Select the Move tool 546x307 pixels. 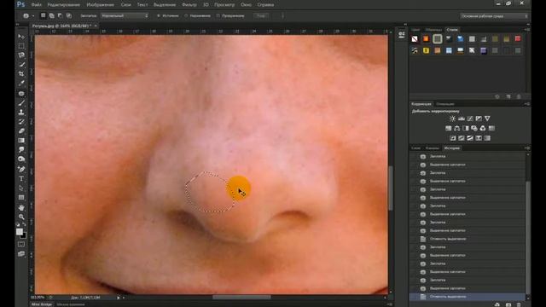pyautogui.click(x=21, y=37)
